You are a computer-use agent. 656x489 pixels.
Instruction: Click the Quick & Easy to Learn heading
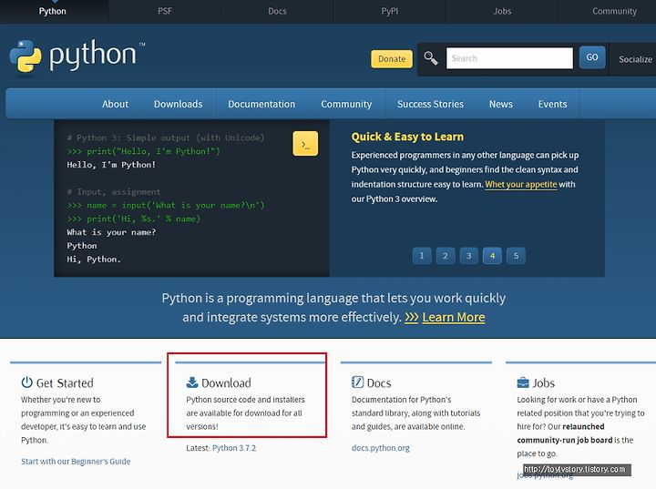point(407,137)
